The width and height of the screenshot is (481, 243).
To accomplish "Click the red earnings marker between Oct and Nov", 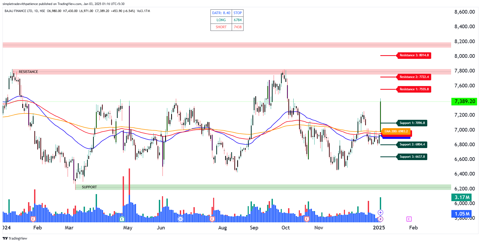I will (307, 219).
